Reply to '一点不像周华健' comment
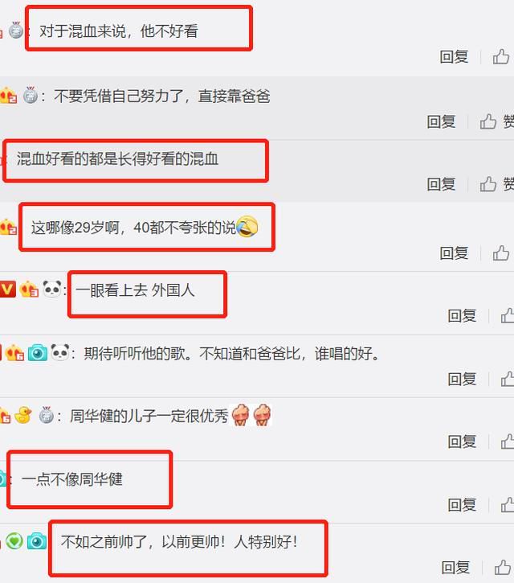 pos(462,504)
